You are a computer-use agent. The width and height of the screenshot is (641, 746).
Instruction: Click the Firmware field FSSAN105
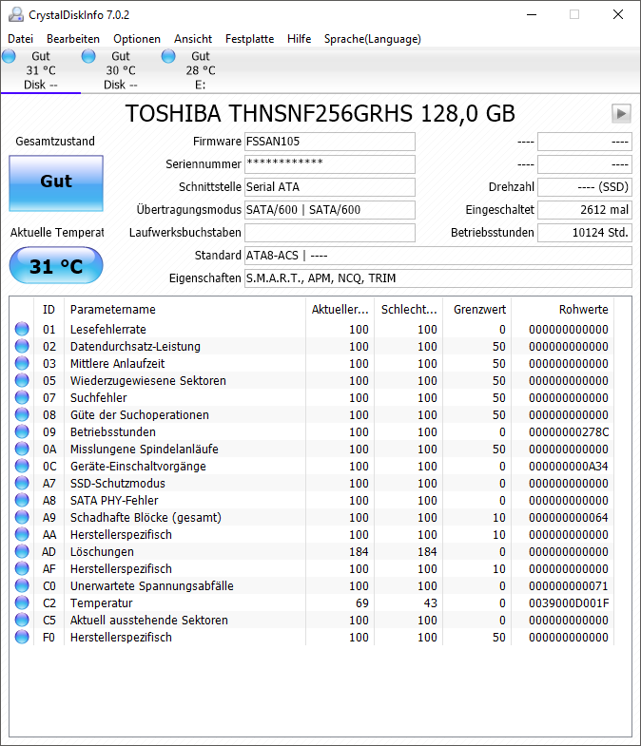[330, 142]
